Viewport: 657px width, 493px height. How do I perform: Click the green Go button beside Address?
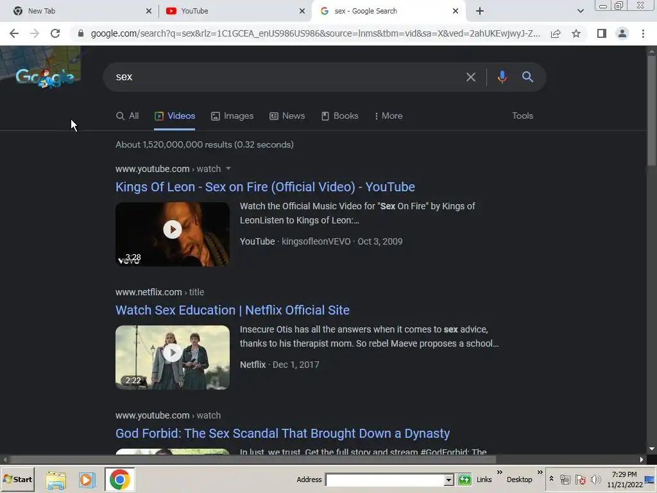[x=465, y=480]
